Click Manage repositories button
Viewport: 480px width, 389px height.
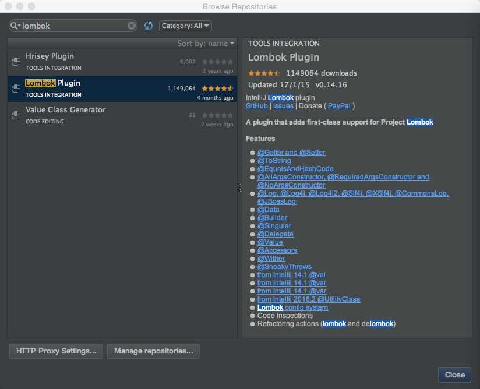pyautogui.click(x=154, y=351)
